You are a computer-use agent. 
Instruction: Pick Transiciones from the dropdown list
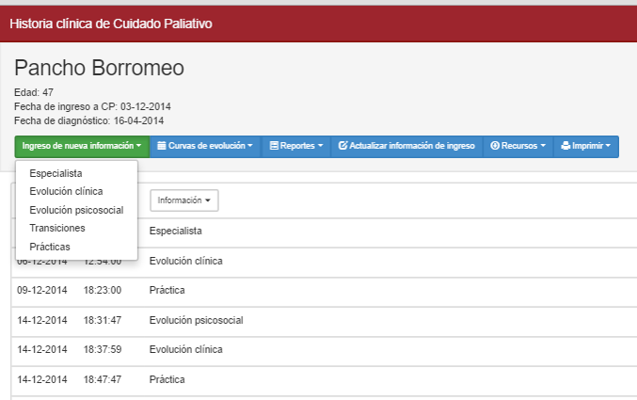click(57, 228)
